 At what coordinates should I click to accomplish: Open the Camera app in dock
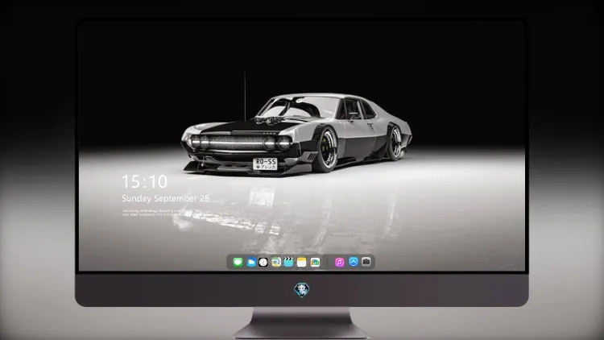366,262
